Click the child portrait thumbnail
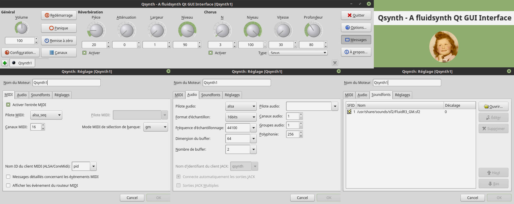514x204 pixels. click(x=444, y=47)
